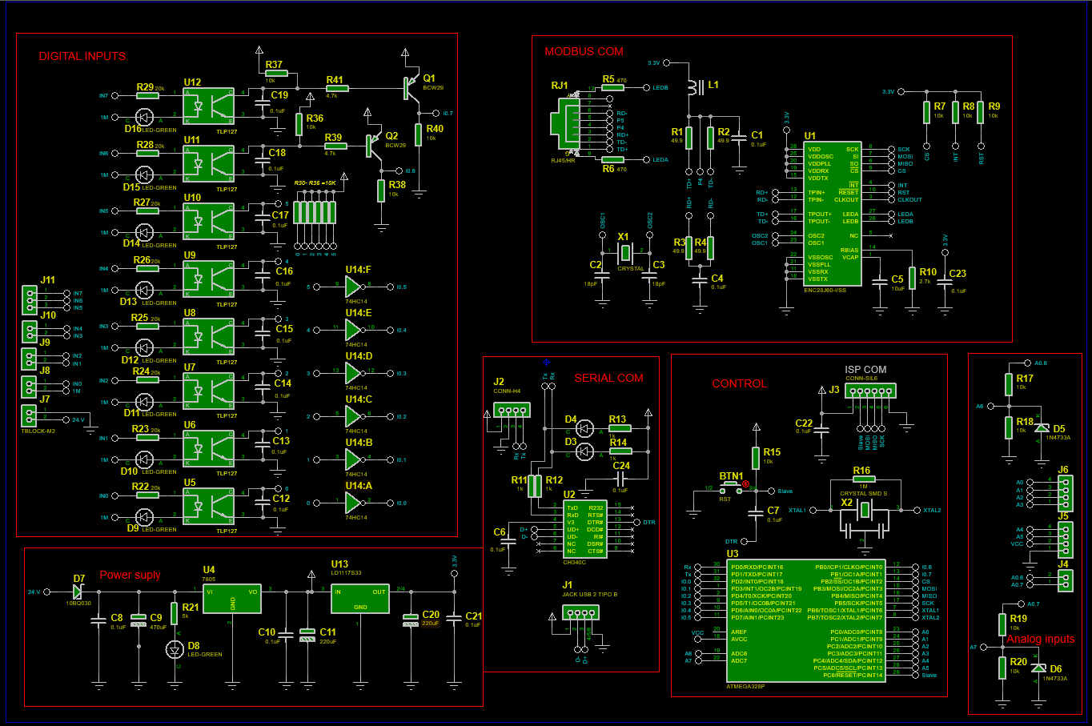Click the 7805 voltage regulator U4
This screenshot has height=726, width=1092.
pyautogui.click(x=232, y=598)
